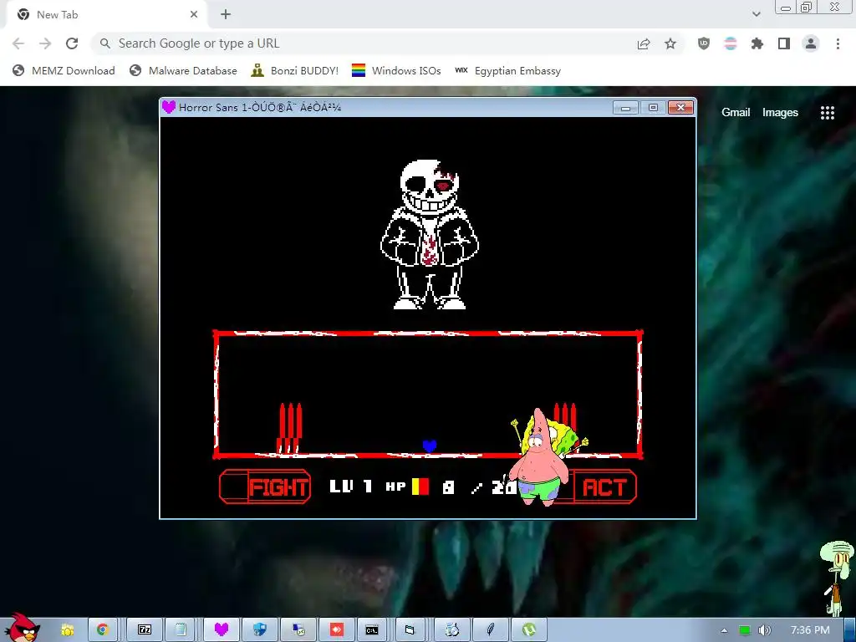Open uTorrent from the taskbar
The width and height of the screenshot is (856, 642).
coord(529,630)
